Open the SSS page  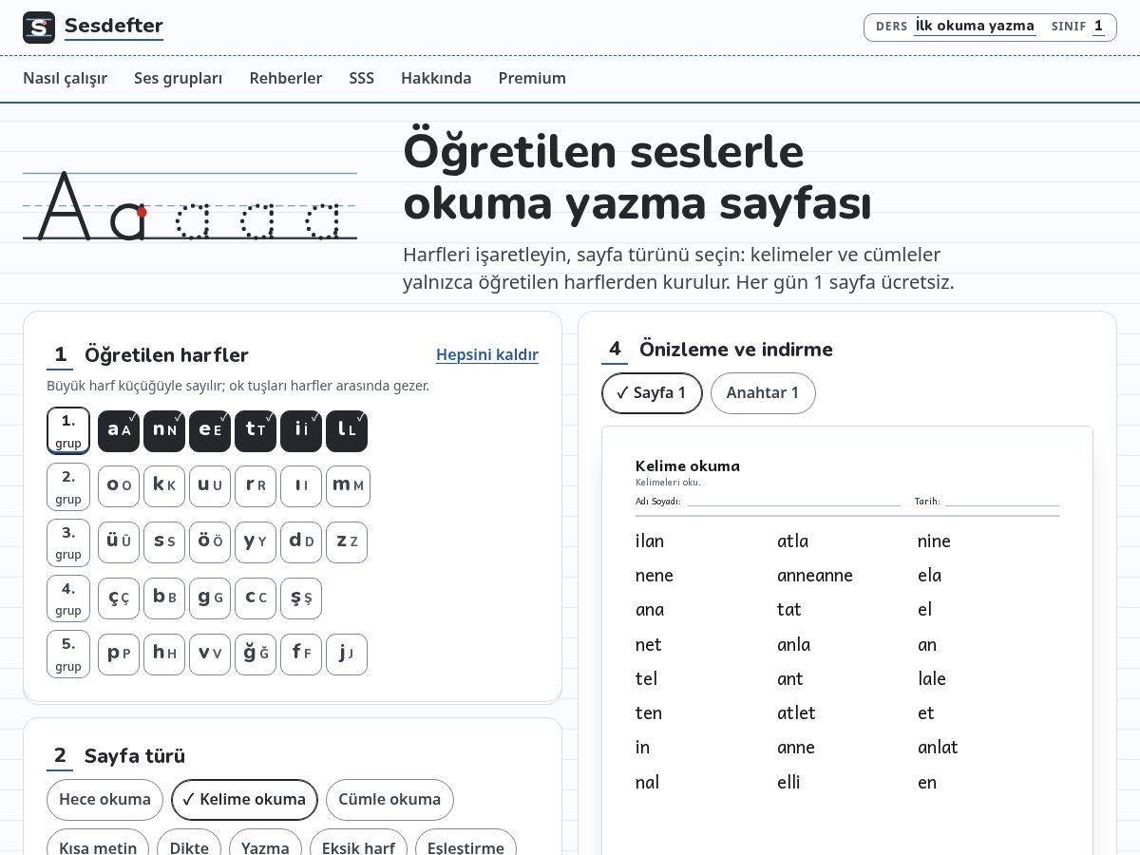[x=362, y=78]
